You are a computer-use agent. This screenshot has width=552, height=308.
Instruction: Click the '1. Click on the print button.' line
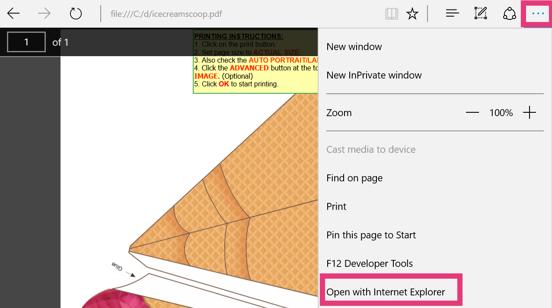235,44
